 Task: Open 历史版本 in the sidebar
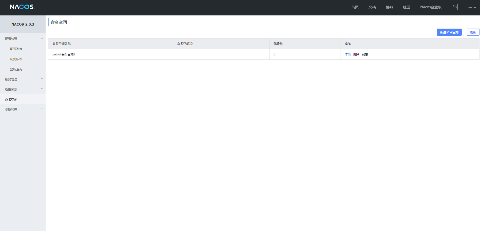pos(16,59)
